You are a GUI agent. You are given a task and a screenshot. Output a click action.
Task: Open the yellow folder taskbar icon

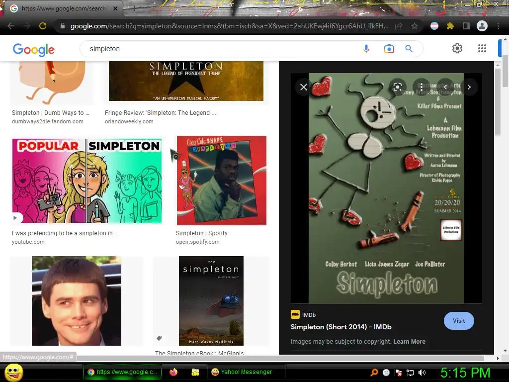195,372
